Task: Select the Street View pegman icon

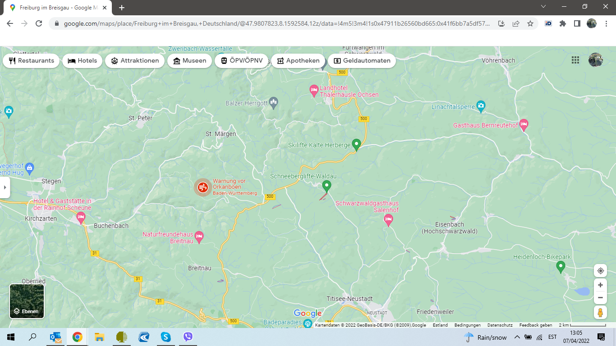Action: click(600, 312)
